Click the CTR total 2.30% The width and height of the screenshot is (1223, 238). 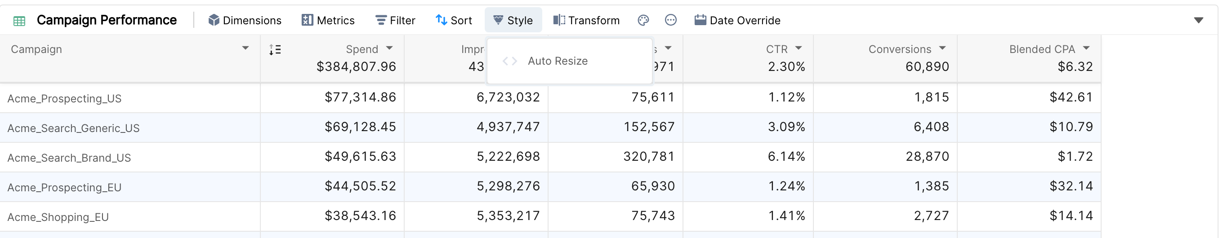tap(787, 67)
